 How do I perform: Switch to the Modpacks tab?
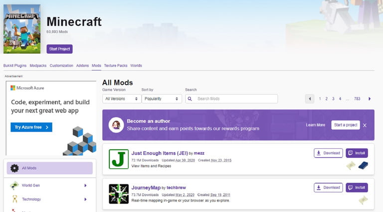[x=38, y=66]
